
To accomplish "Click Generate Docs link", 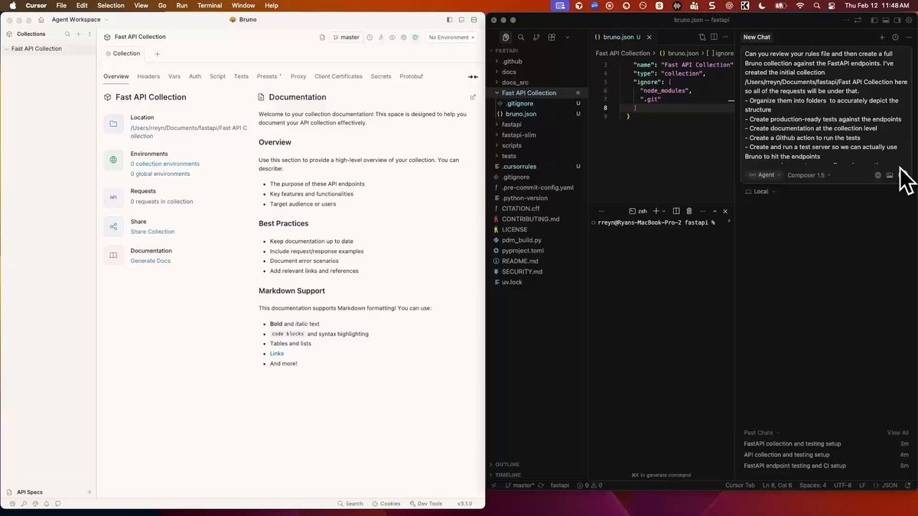I will [x=151, y=261].
